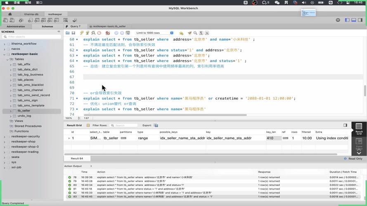Refresh schemas with the SCHEMAS header icon
The height and width of the screenshot is (206, 367).
(x=59, y=32)
